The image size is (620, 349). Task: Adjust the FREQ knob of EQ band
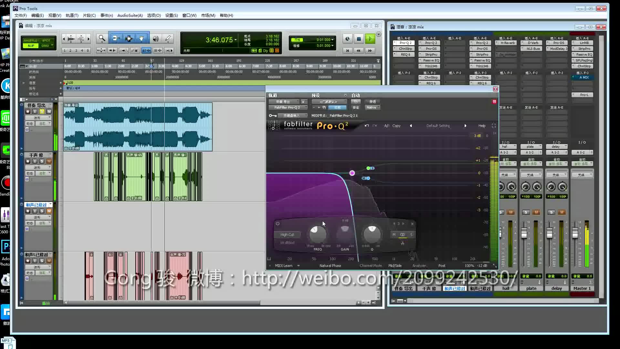click(x=318, y=234)
